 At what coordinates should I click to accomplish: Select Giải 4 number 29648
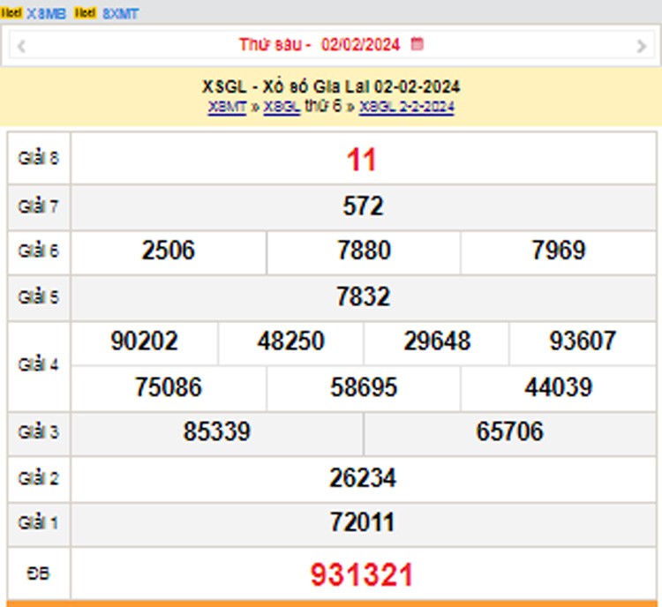(437, 341)
